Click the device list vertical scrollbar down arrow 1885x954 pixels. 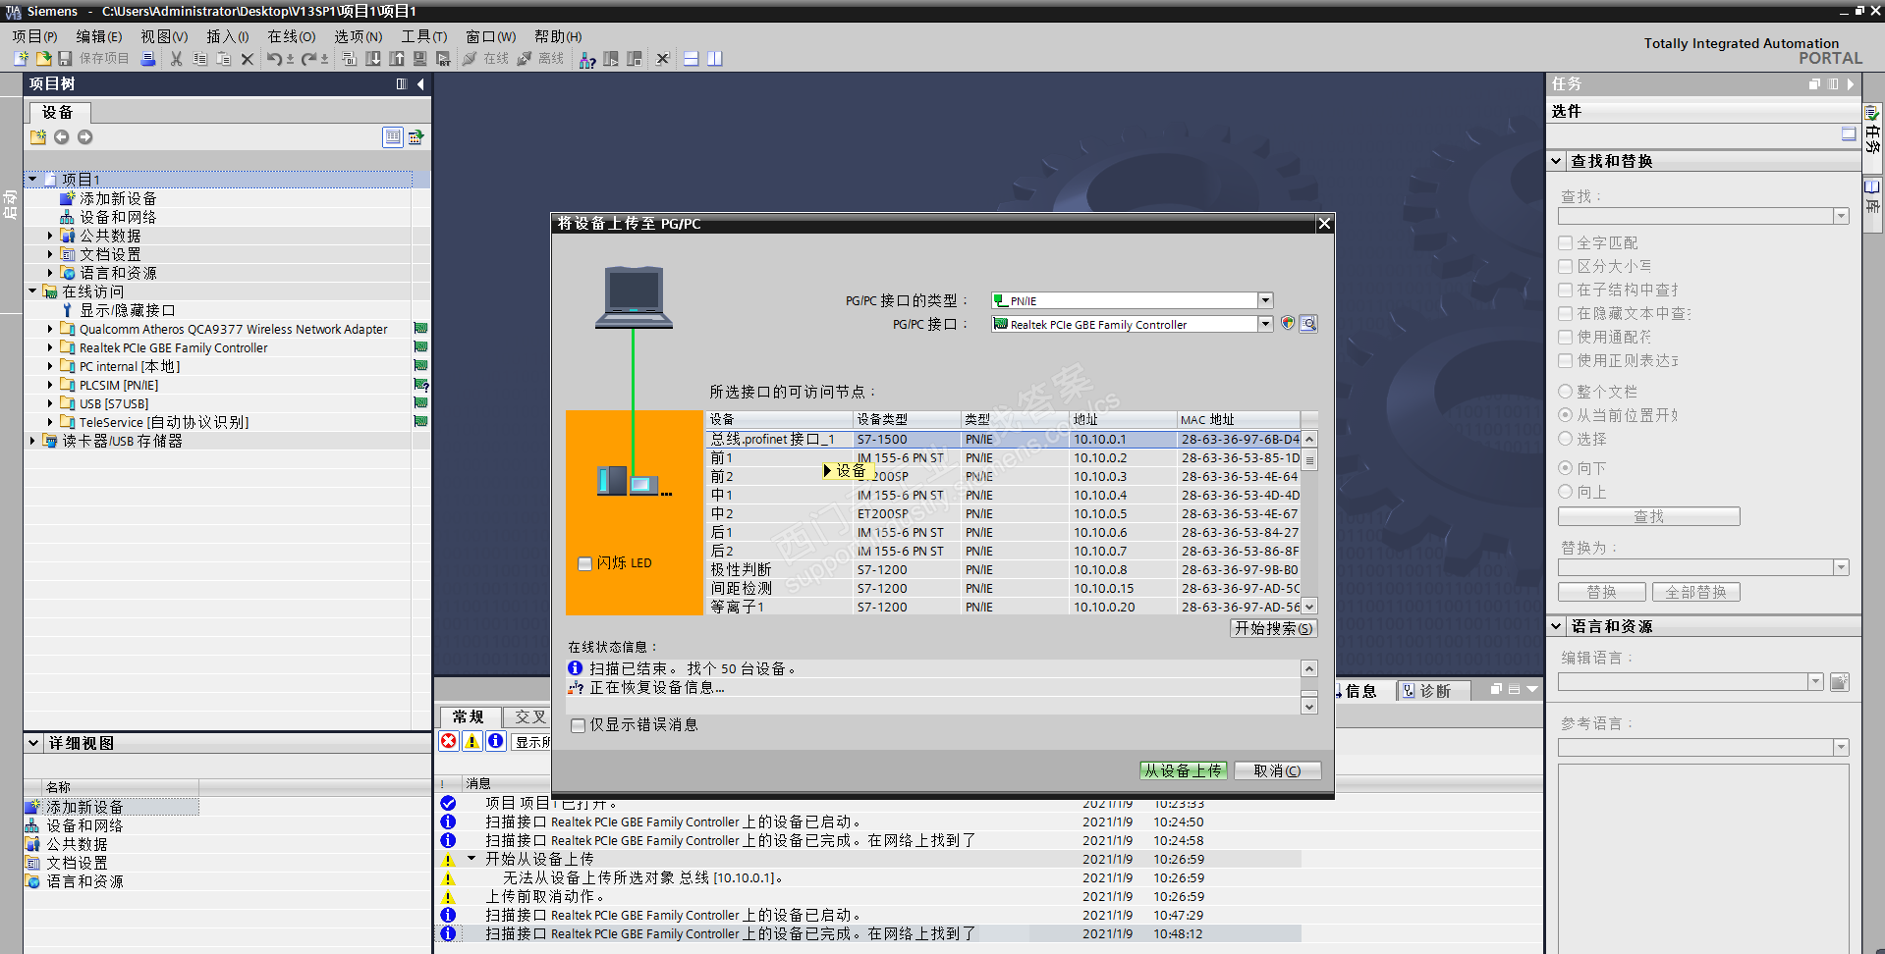[x=1309, y=607]
